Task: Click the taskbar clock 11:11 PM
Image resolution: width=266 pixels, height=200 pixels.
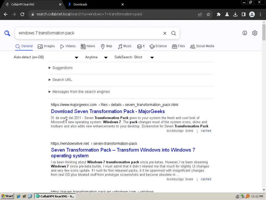Action: 257,196
